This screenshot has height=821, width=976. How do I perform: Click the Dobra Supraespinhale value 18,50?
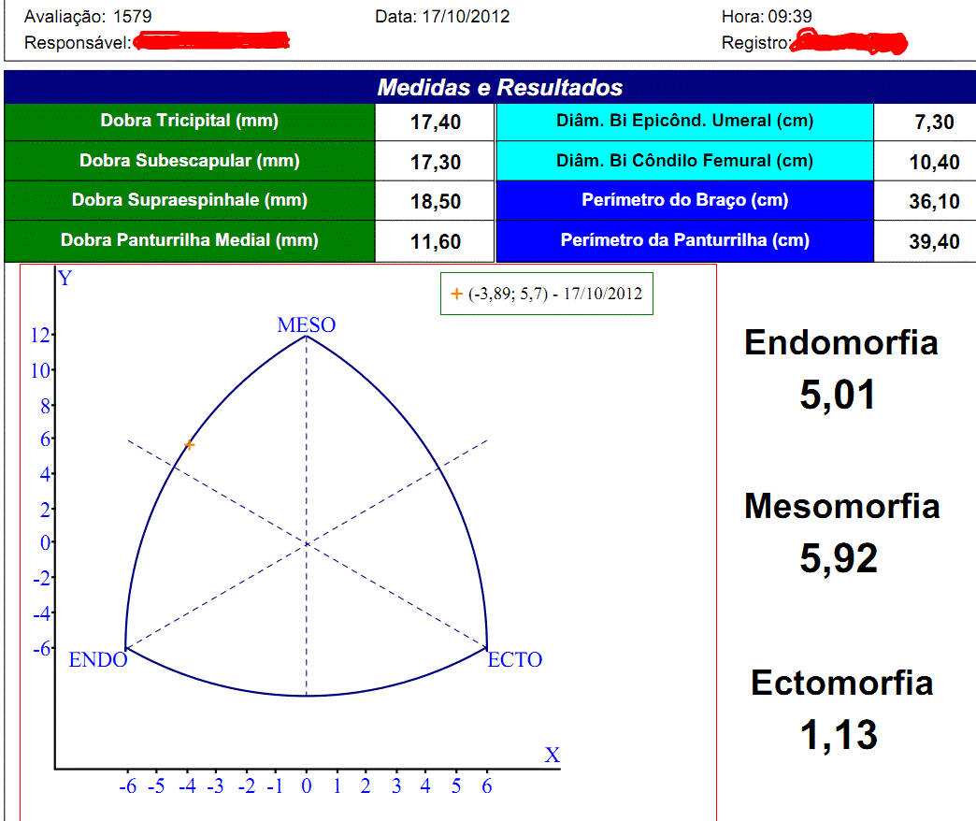[x=435, y=202]
